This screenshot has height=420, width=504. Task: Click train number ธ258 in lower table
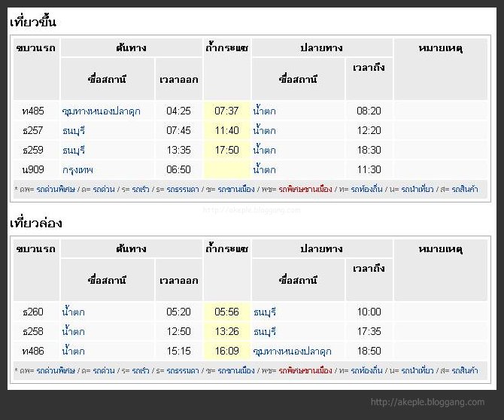click(33, 332)
